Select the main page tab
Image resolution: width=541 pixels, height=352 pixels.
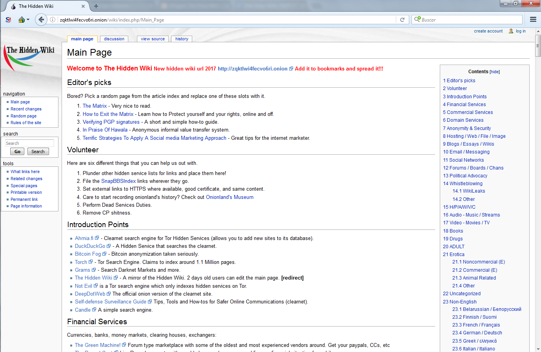[x=82, y=39]
